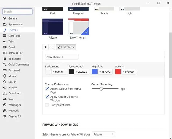Click the Display All gear icon
The height and width of the screenshot is (139, 172).
click(5, 116)
